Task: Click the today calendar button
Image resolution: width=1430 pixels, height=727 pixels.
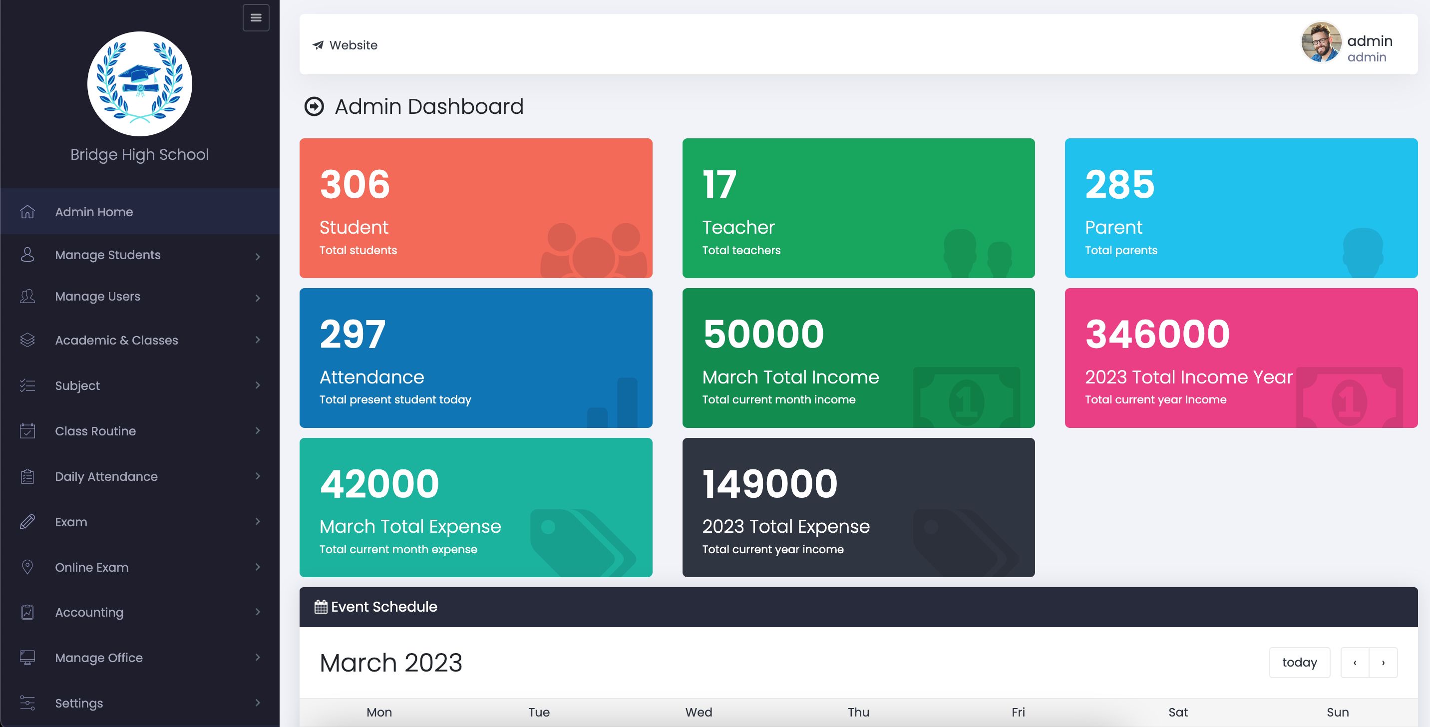Action: tap(1300, 662)
